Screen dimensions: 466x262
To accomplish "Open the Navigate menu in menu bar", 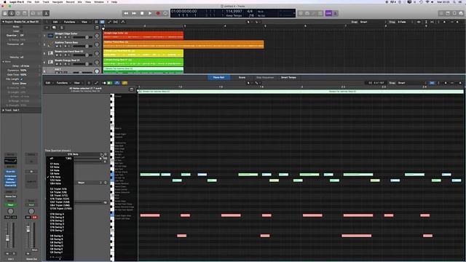I will 58,1.
